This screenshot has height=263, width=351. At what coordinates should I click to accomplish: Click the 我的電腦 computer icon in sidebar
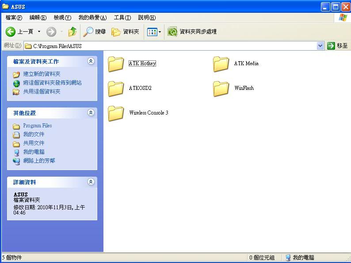(x=16, y=152)
